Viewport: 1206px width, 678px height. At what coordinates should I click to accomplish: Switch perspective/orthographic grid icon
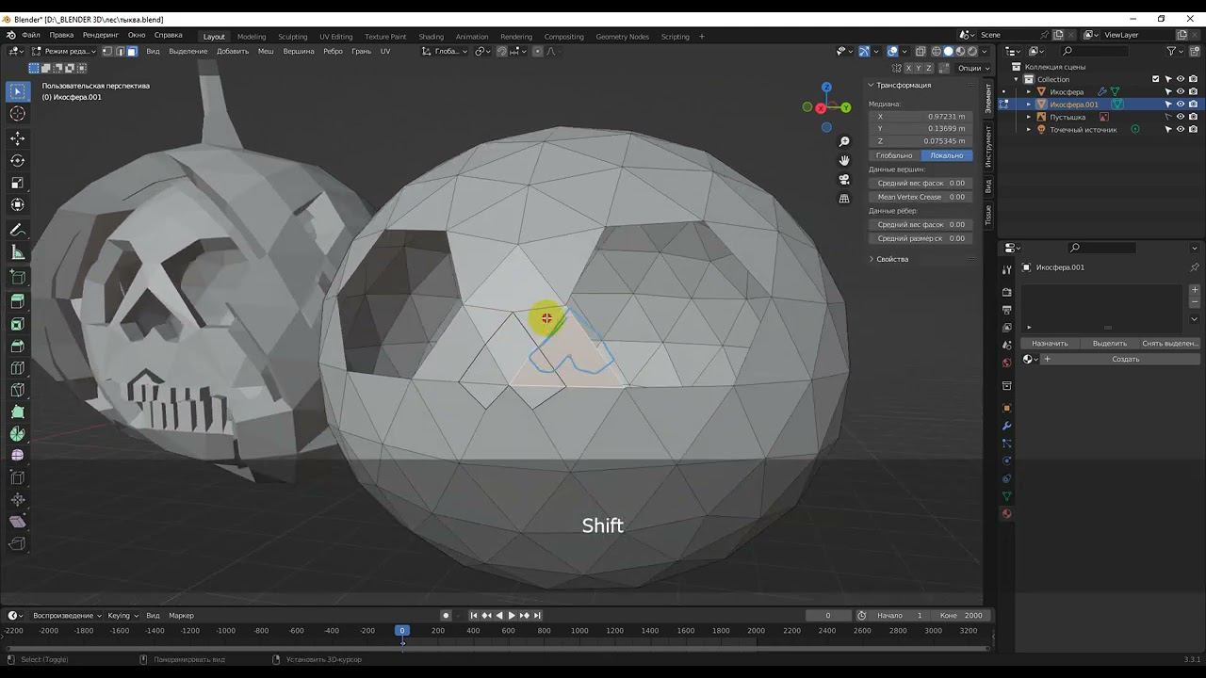coord(844,199)
